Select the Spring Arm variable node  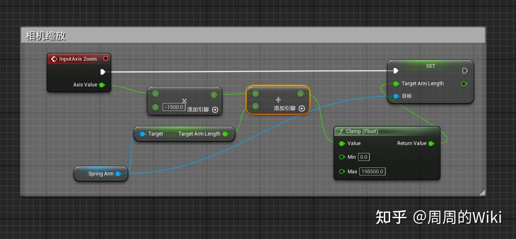pos(101,174)
